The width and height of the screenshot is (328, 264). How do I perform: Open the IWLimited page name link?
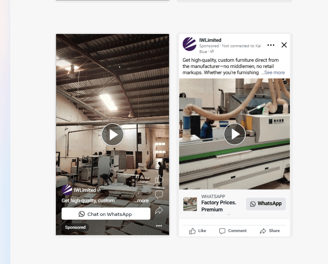click(x=210, y=40)
